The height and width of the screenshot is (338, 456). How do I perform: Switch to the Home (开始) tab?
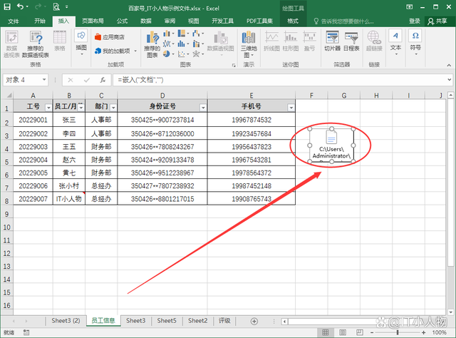(x=40, y=21)
